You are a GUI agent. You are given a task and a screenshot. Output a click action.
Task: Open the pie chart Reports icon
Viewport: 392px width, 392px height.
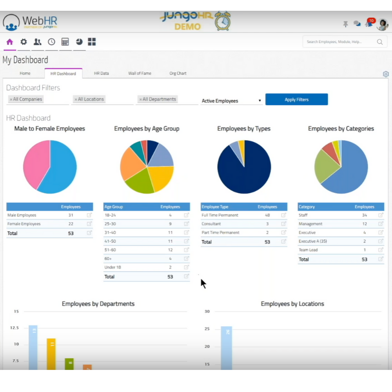[x=79, y=42]
